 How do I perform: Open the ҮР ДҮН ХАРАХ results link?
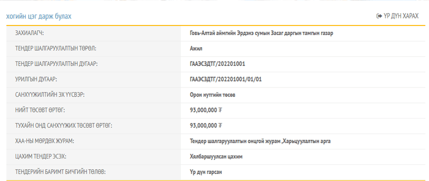click(397, 16)
